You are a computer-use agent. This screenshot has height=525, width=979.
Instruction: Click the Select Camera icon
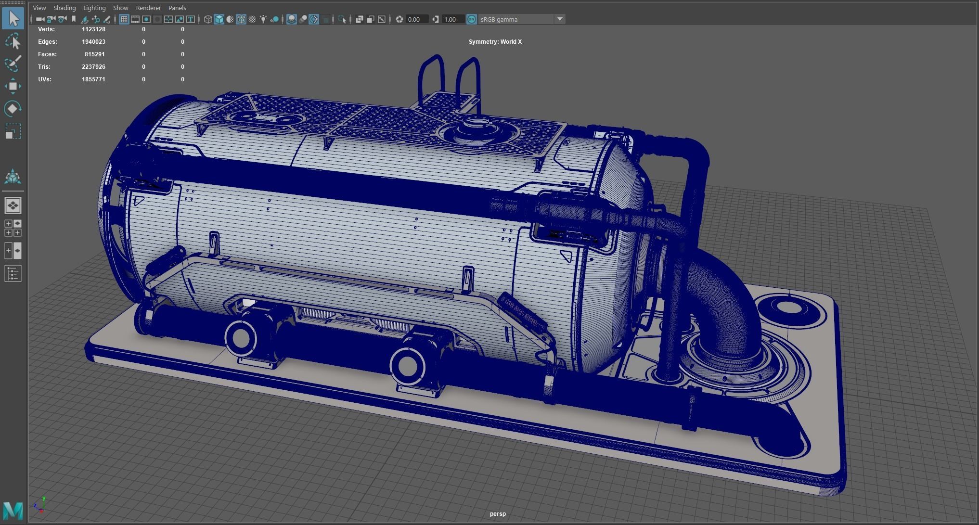tap(39, 19)
